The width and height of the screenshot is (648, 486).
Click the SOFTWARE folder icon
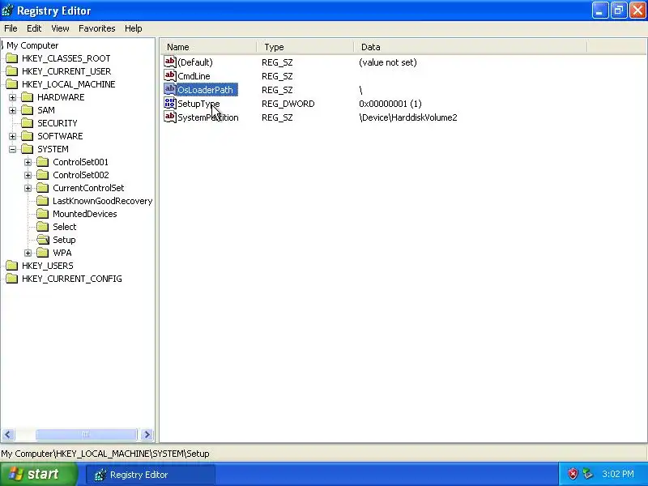pyautogui.click(x=28, y=136)
